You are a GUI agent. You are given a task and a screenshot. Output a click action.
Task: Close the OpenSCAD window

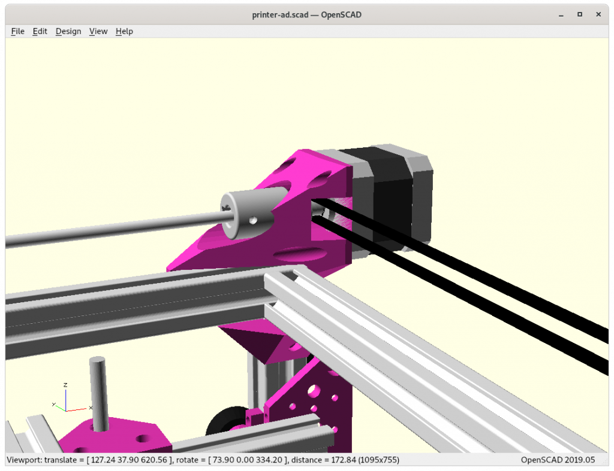click(x=598, y=14)
